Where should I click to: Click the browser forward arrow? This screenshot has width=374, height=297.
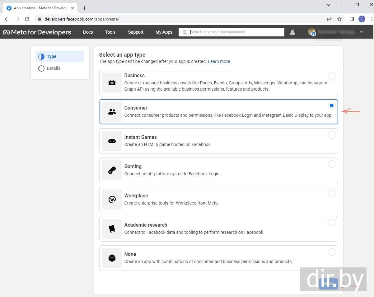17,19
